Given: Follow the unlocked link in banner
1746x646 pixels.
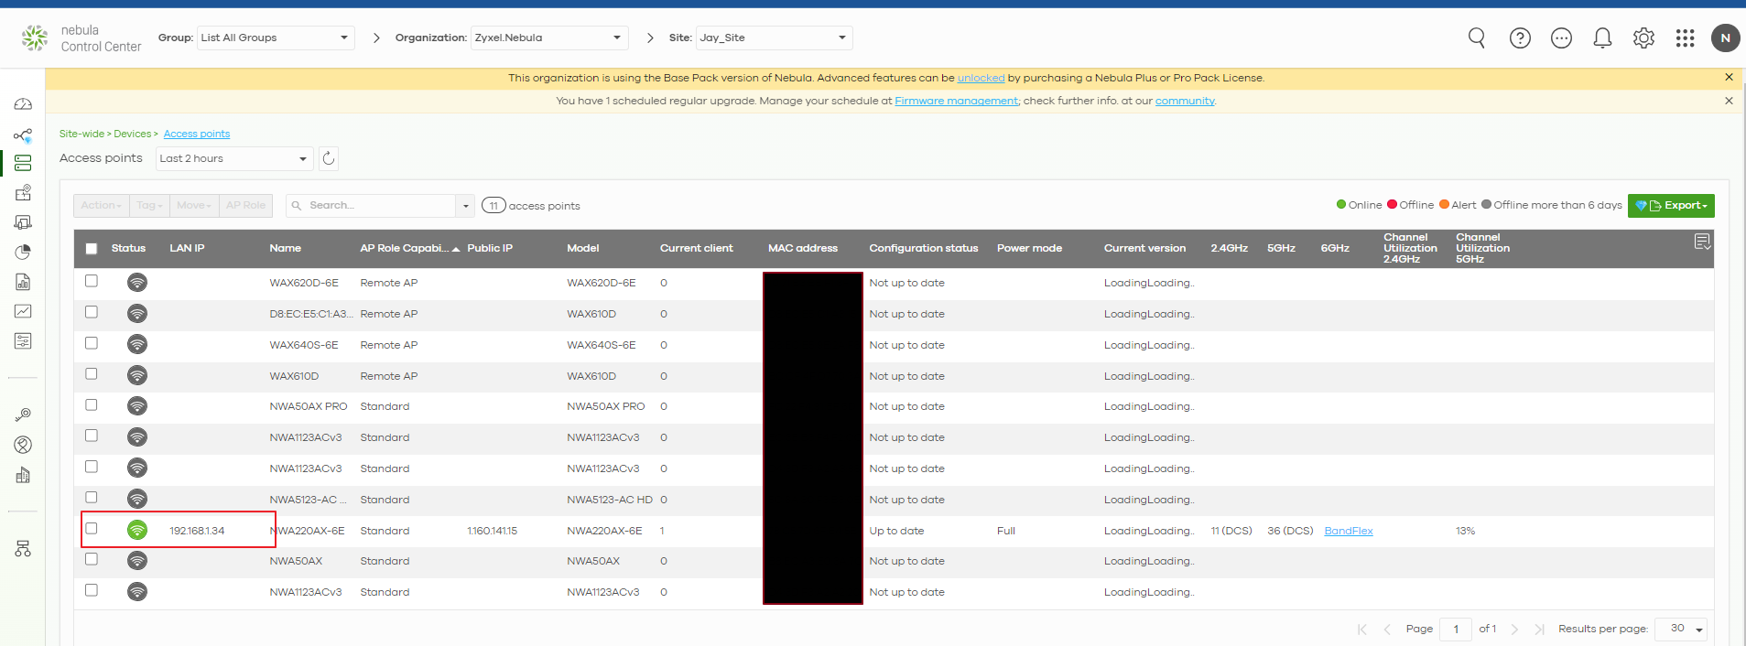Looking at the screenshot, I should 981,78.
